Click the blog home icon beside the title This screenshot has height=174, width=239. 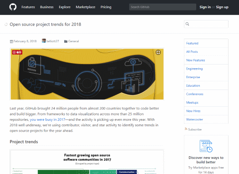coord(6,25)
